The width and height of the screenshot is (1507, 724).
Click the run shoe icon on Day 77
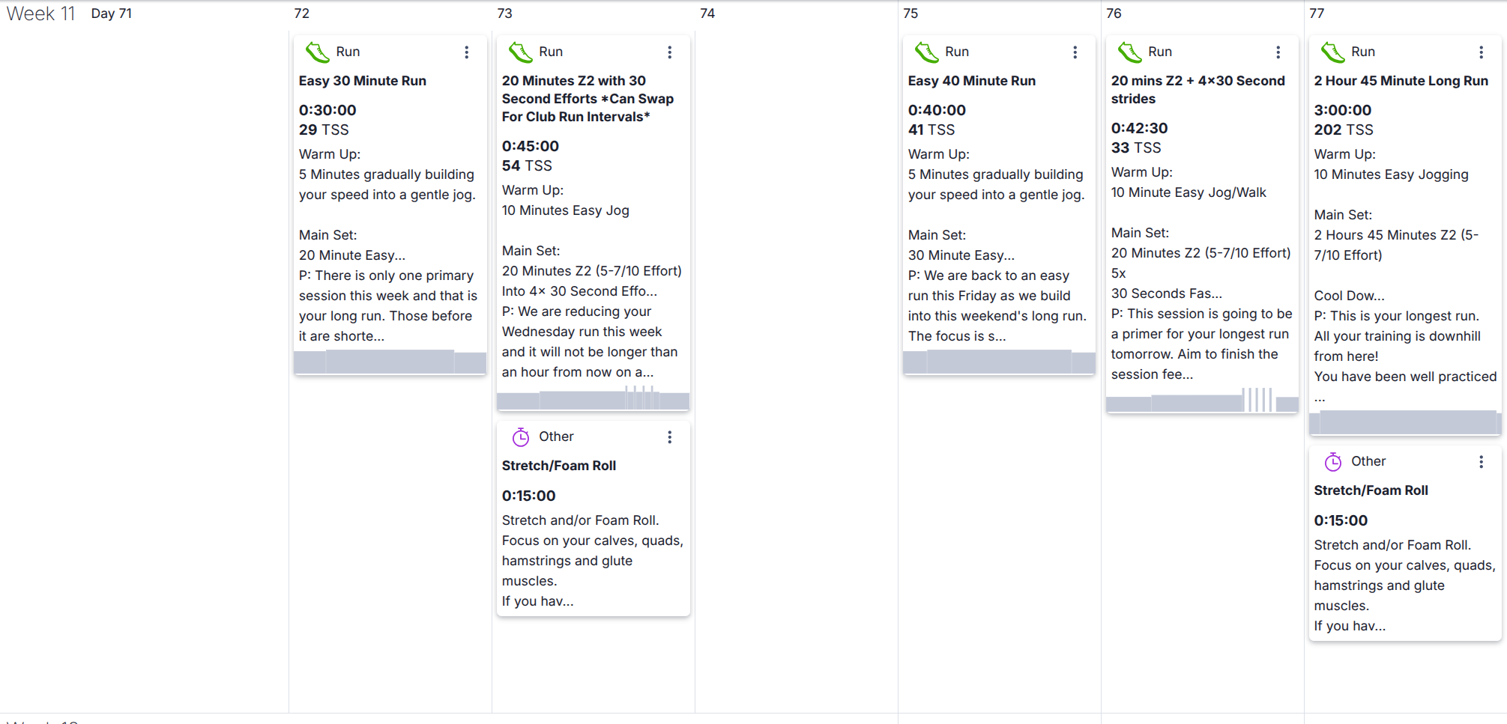click(1333, 52)
